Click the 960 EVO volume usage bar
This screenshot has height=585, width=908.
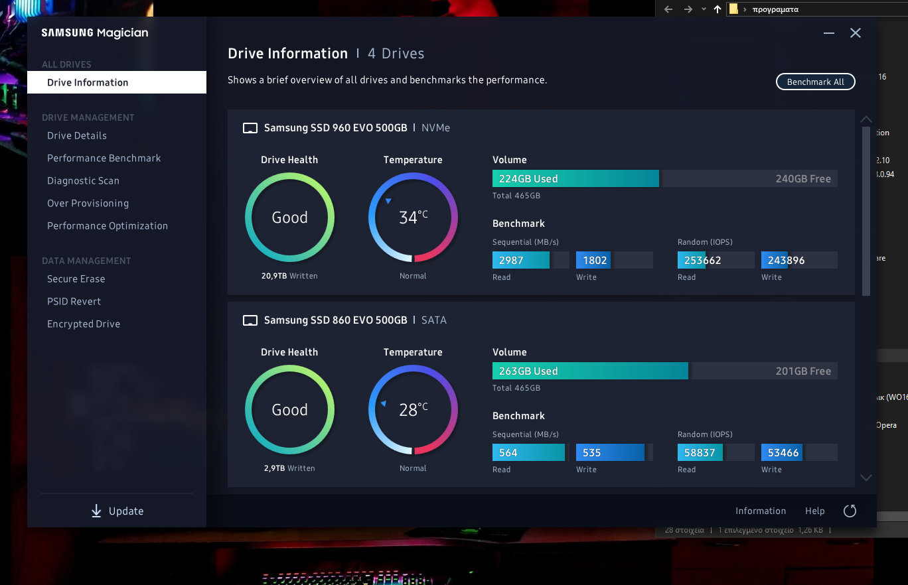coord(665,178)
